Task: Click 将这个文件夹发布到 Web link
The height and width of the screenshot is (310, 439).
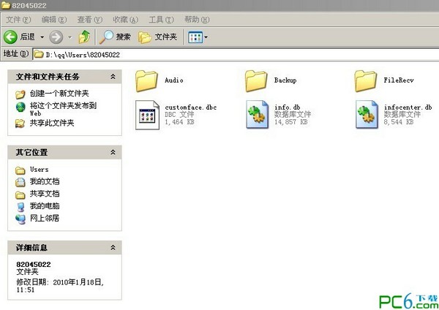Action: point(63,109)
